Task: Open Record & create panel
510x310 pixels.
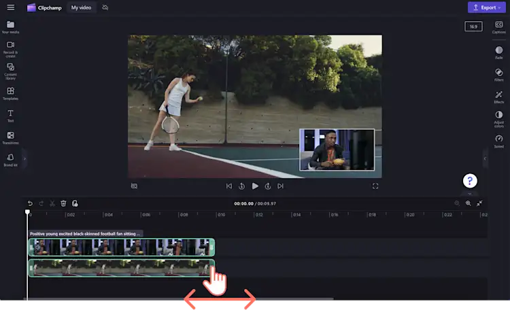Action: (x=10, y=49)
